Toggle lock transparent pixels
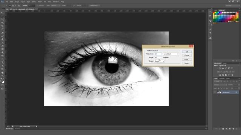241x135 pixels. tap(218, 88)
